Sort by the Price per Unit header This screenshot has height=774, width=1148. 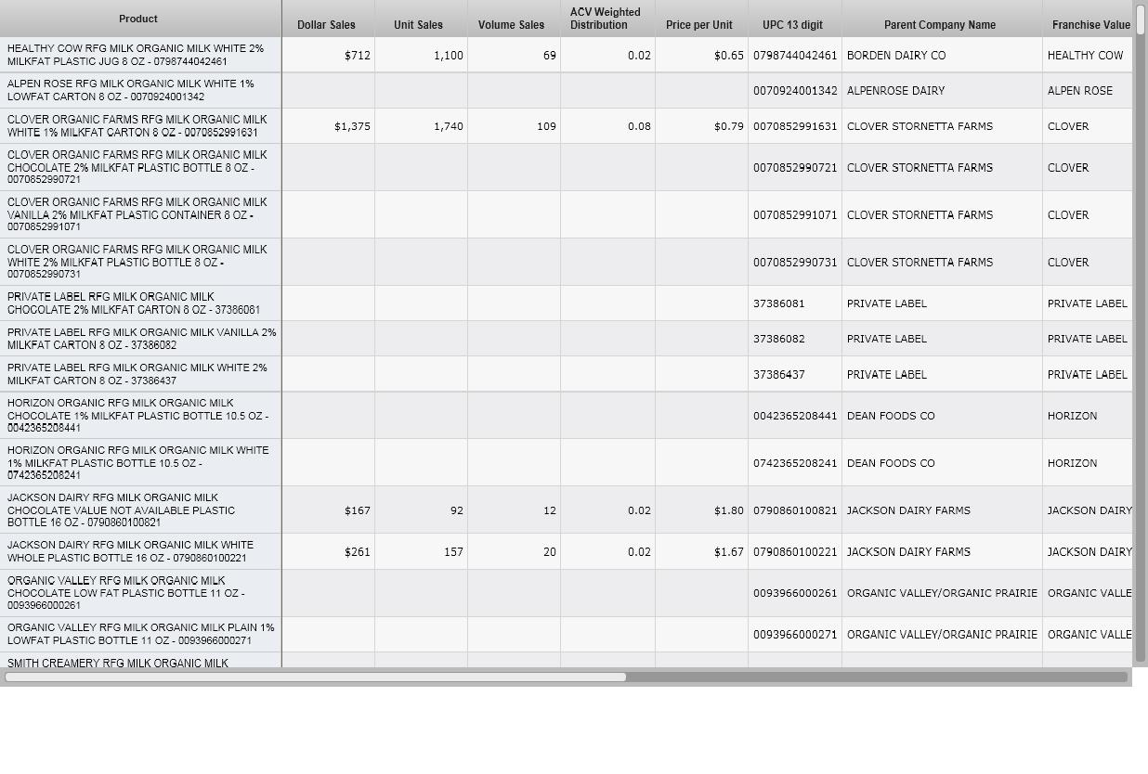point(698,25)
